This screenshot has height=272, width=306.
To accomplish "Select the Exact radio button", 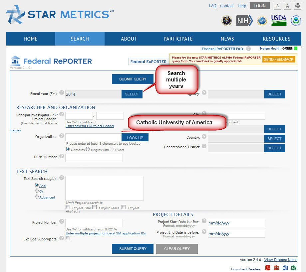I will point(112,149).
